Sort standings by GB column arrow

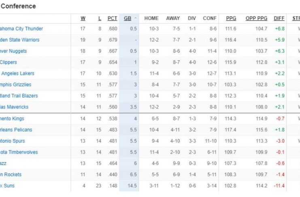136,19
